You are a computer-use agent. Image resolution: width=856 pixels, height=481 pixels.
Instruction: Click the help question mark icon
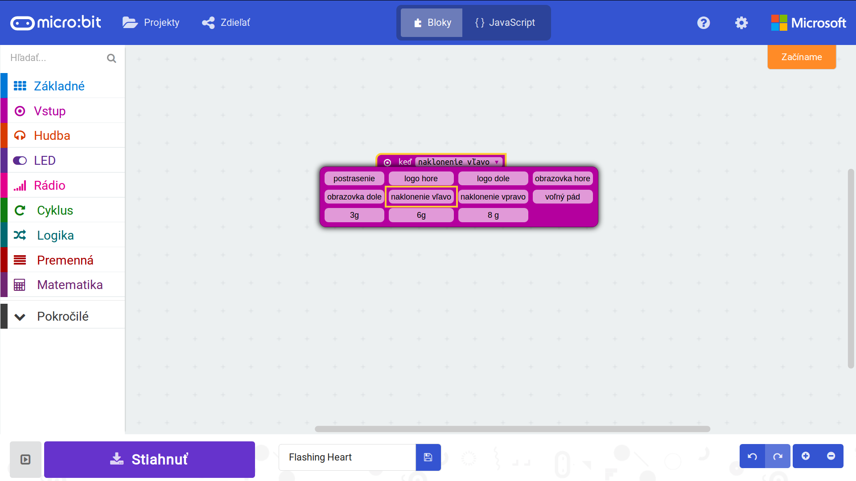(704, 23)
